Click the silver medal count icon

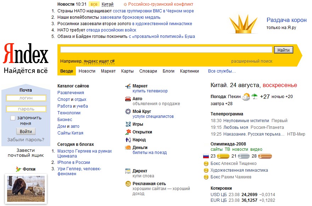244,156
